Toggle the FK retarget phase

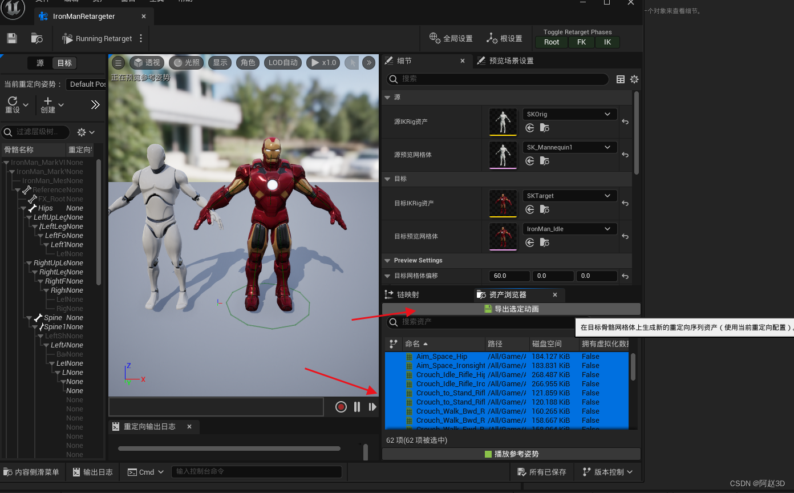582,42
